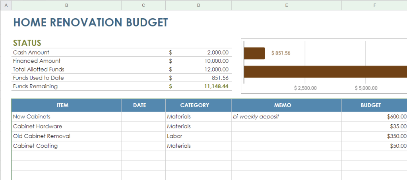This screenshot has height=180, width=407.
Task: Click the column D header
Action: click(198, 5)
